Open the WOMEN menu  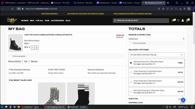(25, 21)
